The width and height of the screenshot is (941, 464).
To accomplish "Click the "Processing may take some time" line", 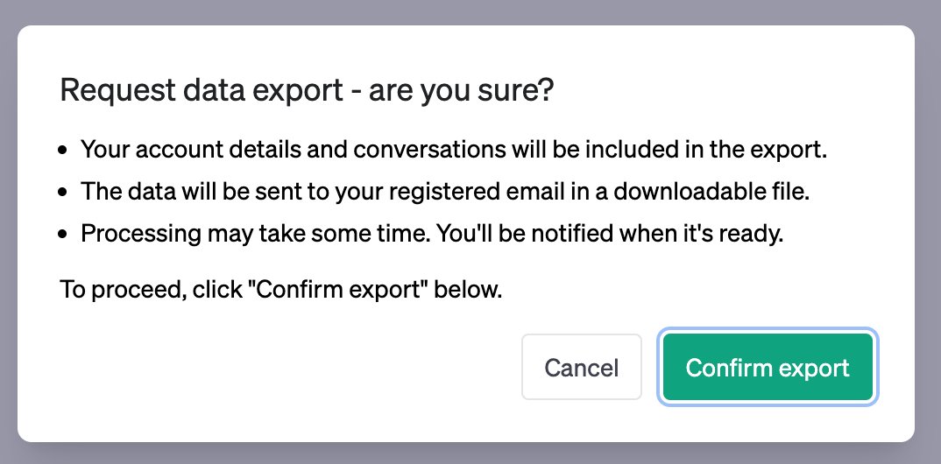I will pos(432,234).
